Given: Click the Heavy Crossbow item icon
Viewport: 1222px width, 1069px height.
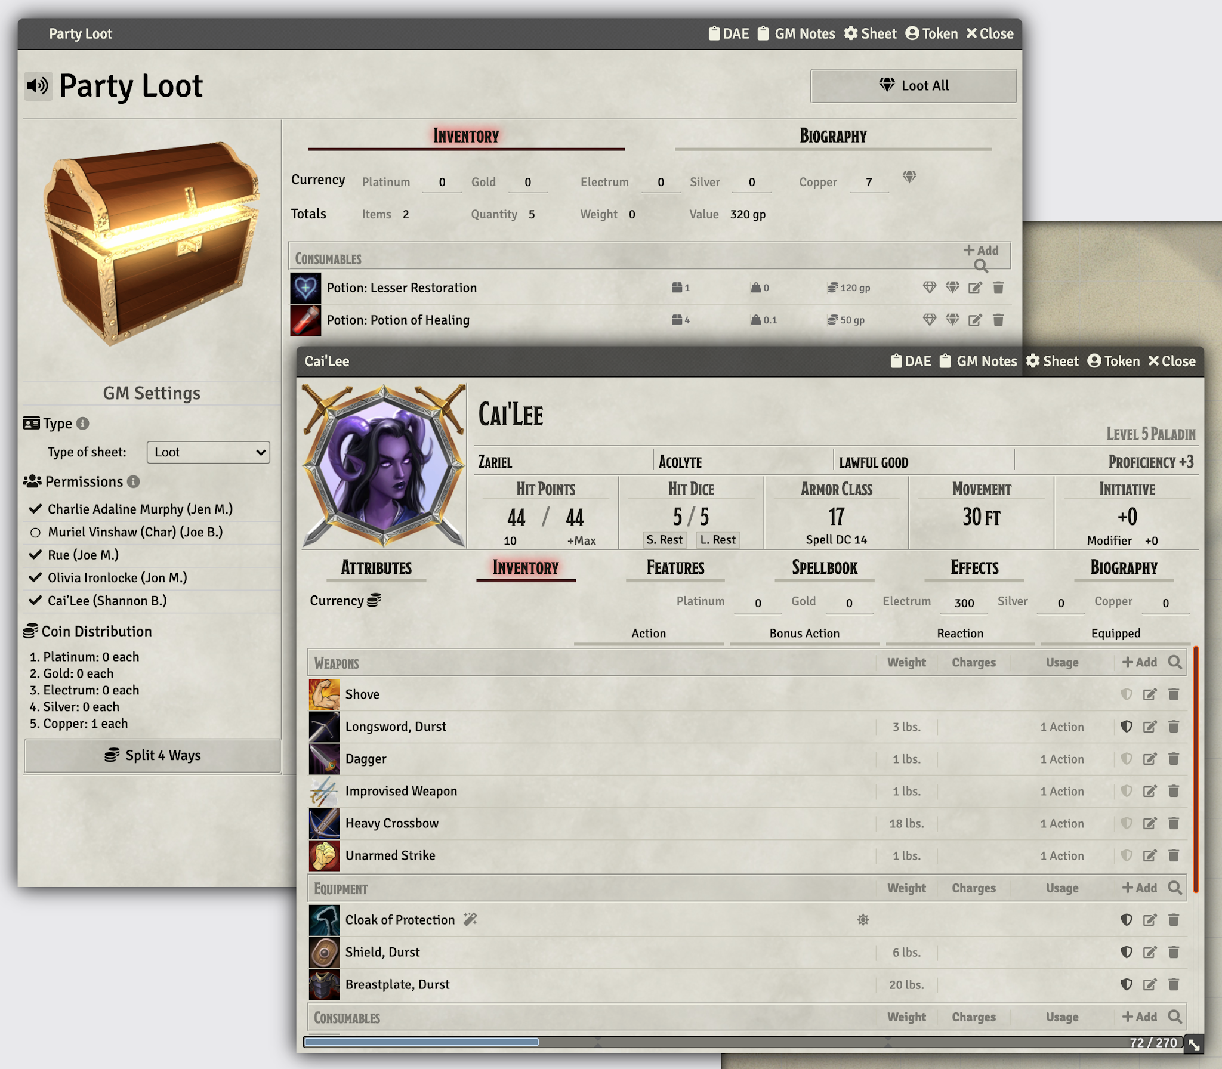Looking at the screenshot, I should pyautogui.click(x=324, y=823).
